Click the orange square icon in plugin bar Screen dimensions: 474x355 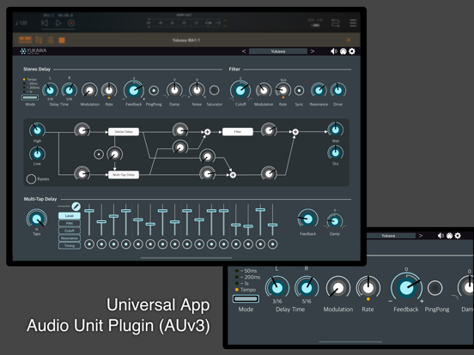point(62,40)
